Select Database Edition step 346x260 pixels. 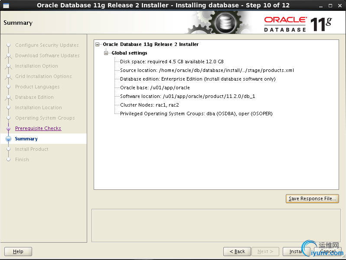[x=34, y=97]
